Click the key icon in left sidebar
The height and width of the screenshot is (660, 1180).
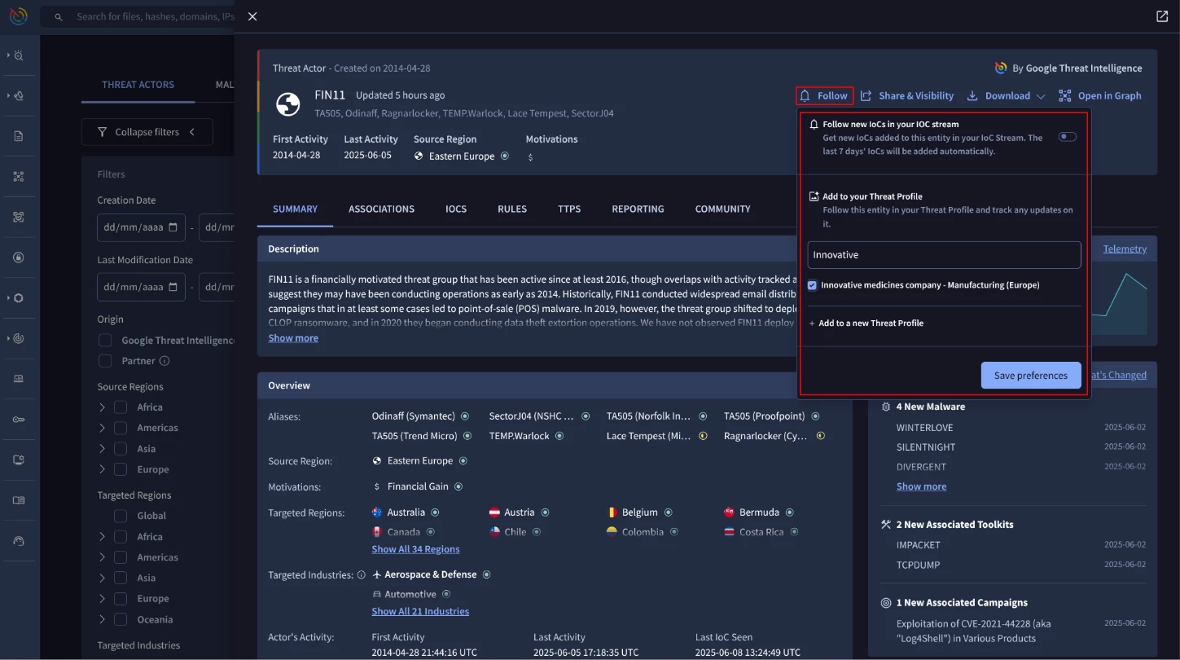click(x=19, y=420)
